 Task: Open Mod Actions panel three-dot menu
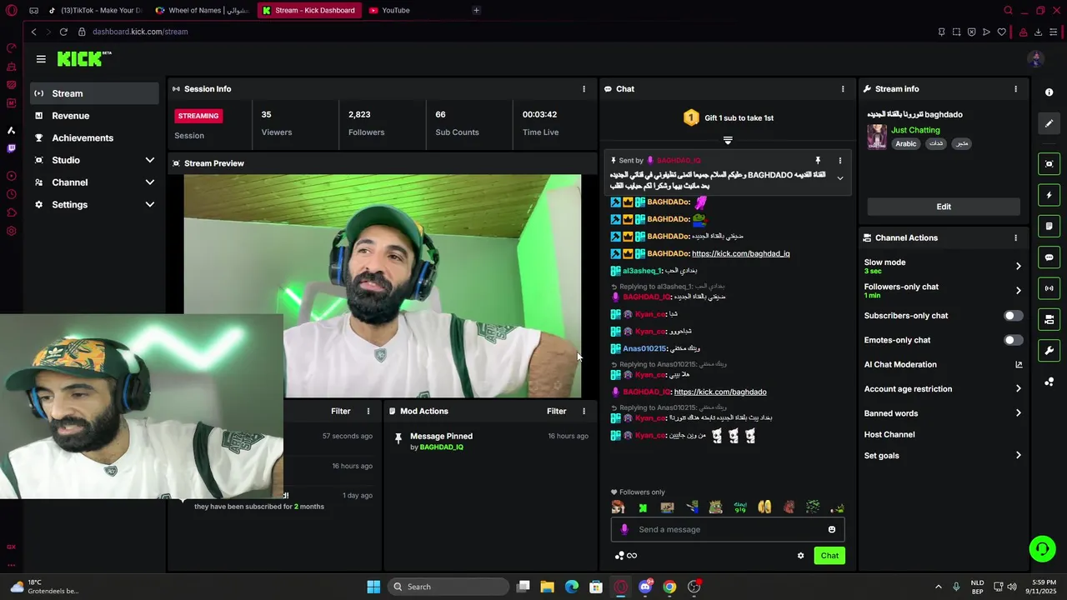584,411
